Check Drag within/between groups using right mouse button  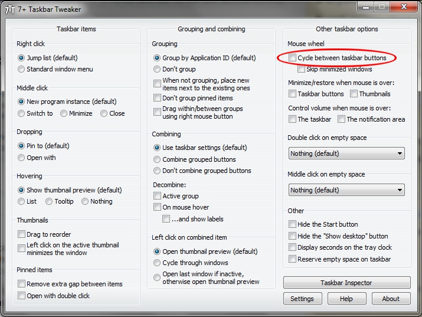pyautogui.click(x=157, y=112)
